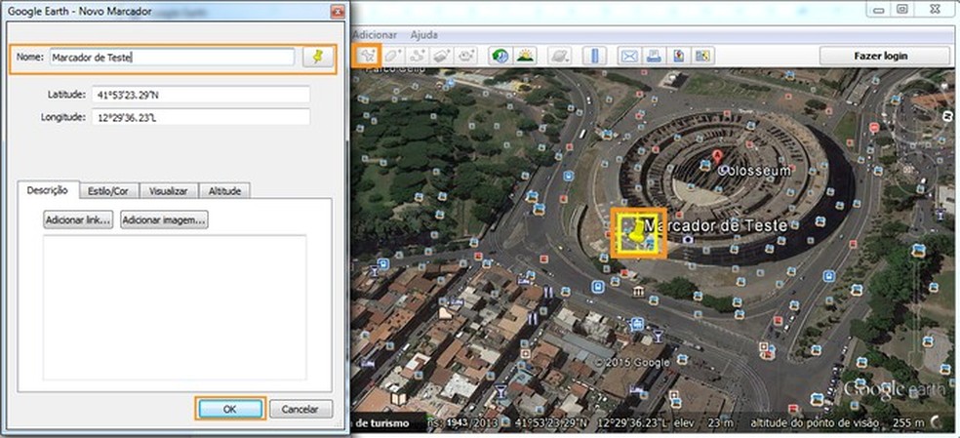Click the Latitude input field

tap(201, 95)
